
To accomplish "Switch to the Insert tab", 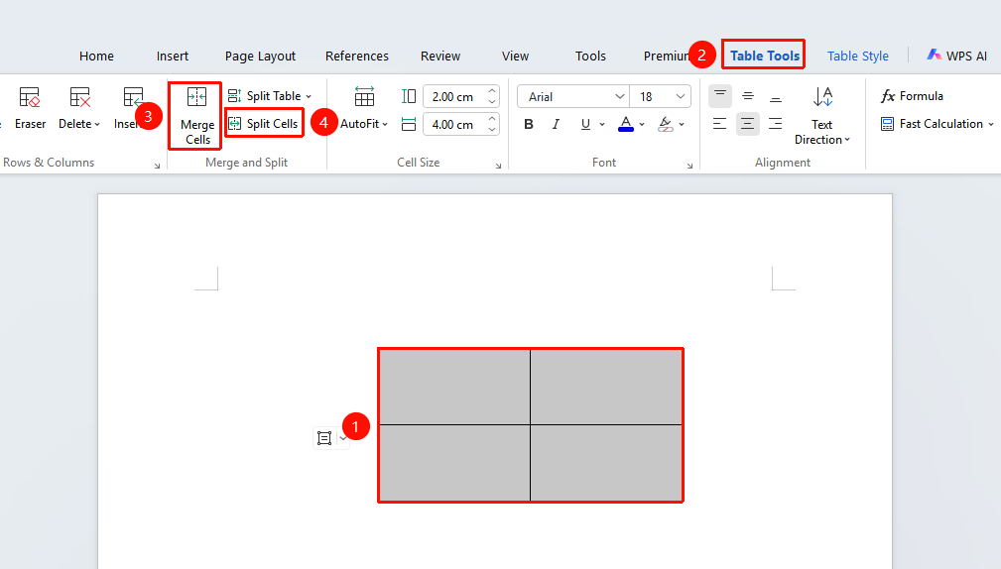I will pyautogui.click(x=173, y=57).
